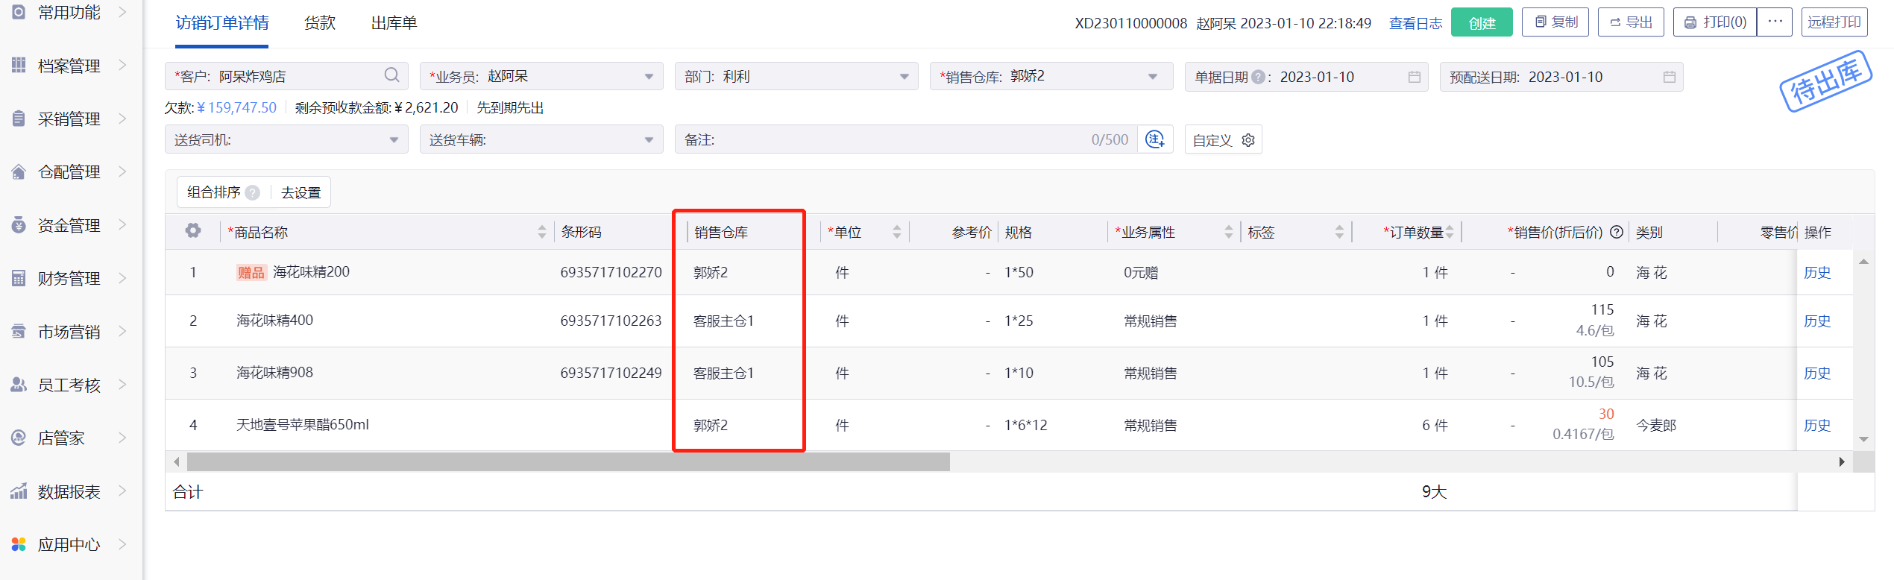Expand the 财务管理 sidebar chevron
This screenshot has width=1894, height=580.
point(122,278)
